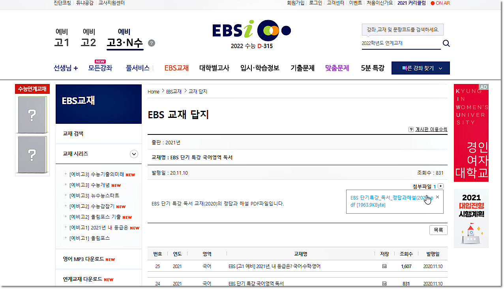The image size is (504, 289).
Task: Open the 5분 특강 menu
Action: pyautogui.click(x=373, y=68)
